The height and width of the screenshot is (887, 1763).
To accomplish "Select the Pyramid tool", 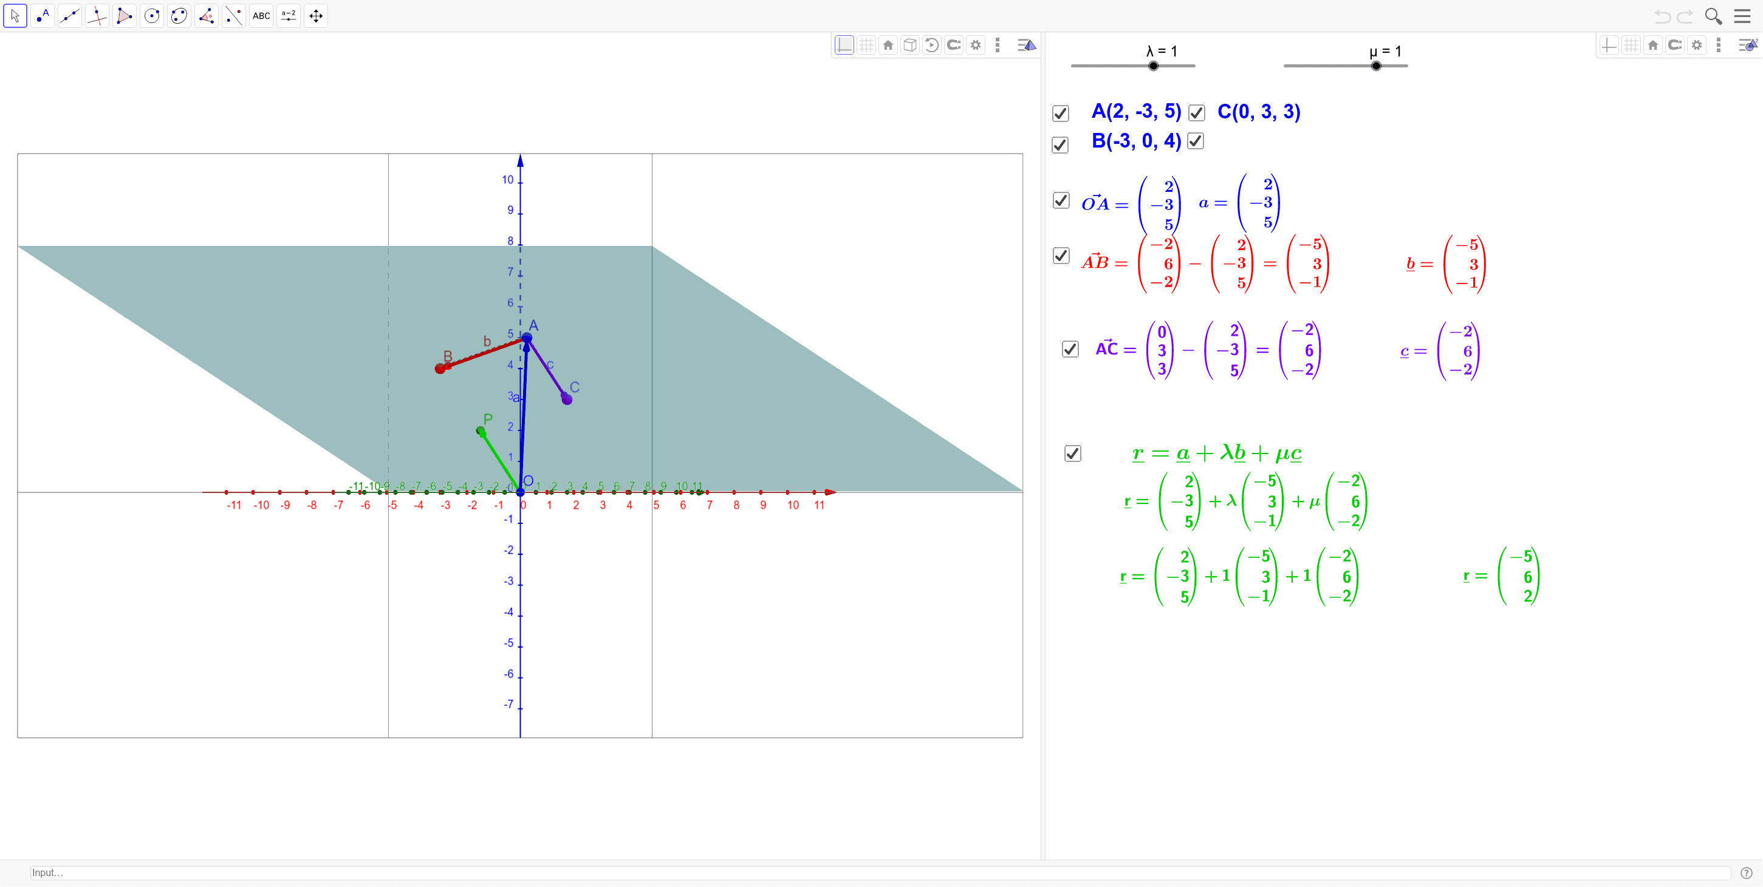I will coord(125,16).
